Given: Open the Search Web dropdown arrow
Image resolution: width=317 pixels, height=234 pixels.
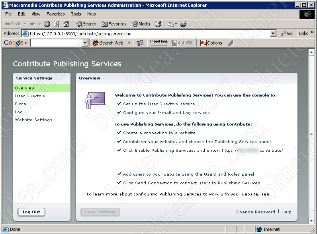Looking at the screenshot, I should [129, 43].
